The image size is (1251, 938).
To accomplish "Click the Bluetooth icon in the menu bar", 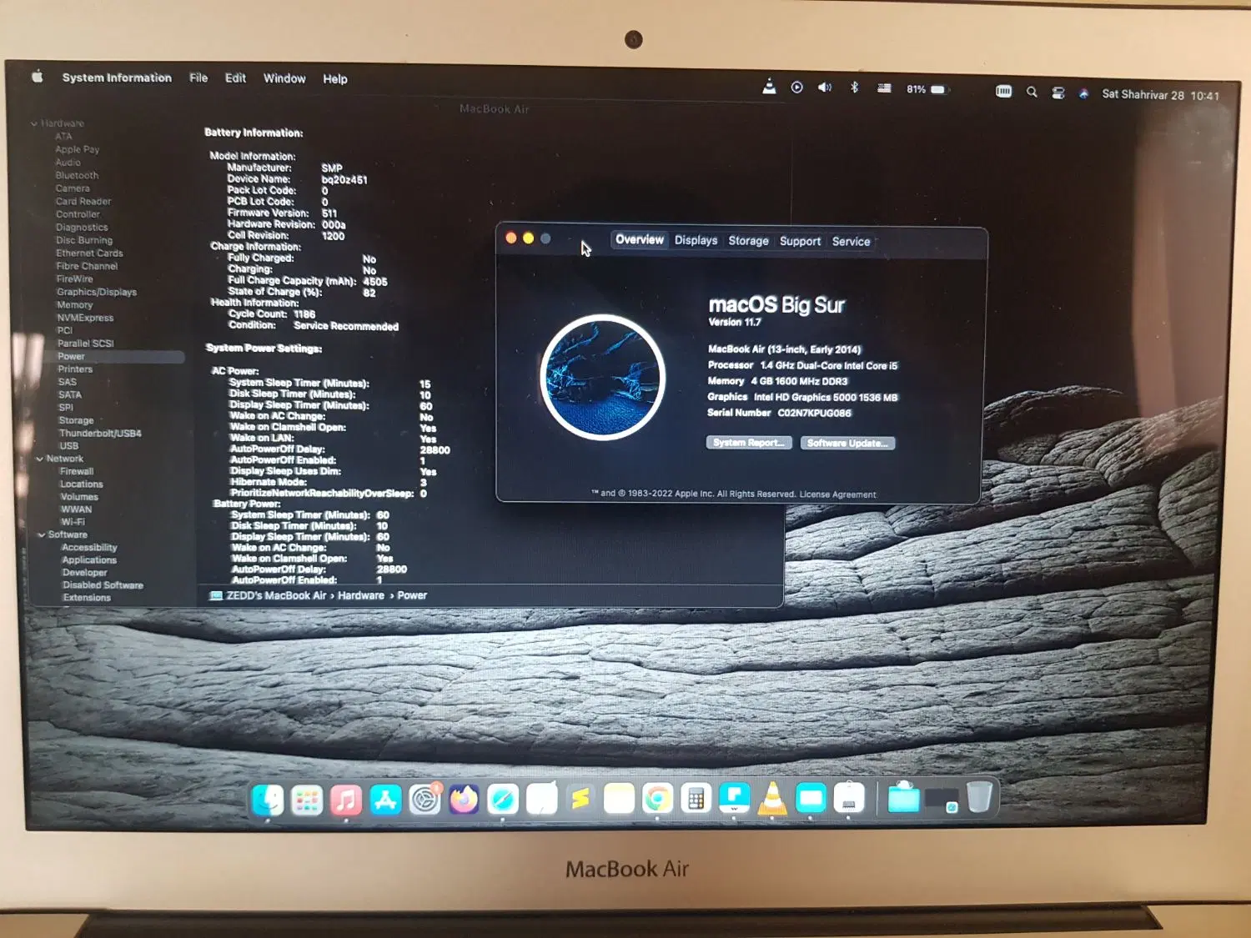I will pyautogui.click(x=854, y=87).
